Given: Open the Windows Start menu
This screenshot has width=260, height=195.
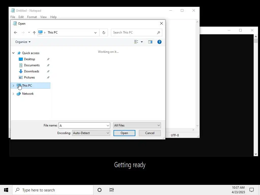Looking at the screenshot, I should (6, 190).
